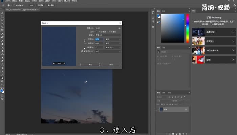Open the Image Size dialog gear settings
237x135 pixels.
(119, 28)
